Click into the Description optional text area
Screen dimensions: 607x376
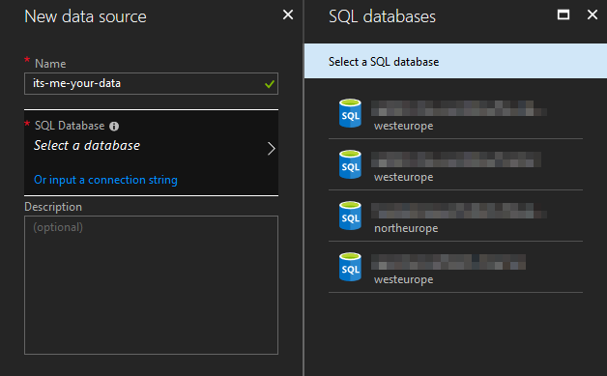tap(151, 285)
